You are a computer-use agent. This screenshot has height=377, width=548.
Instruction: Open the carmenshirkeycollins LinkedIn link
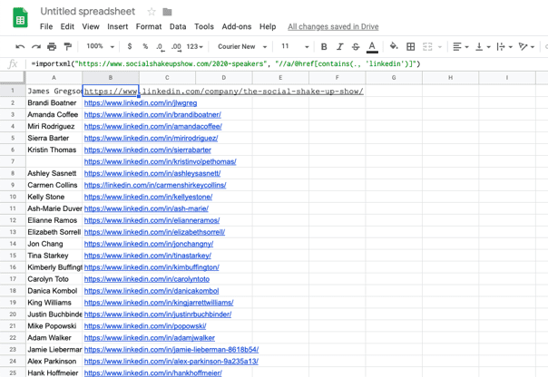155,185
